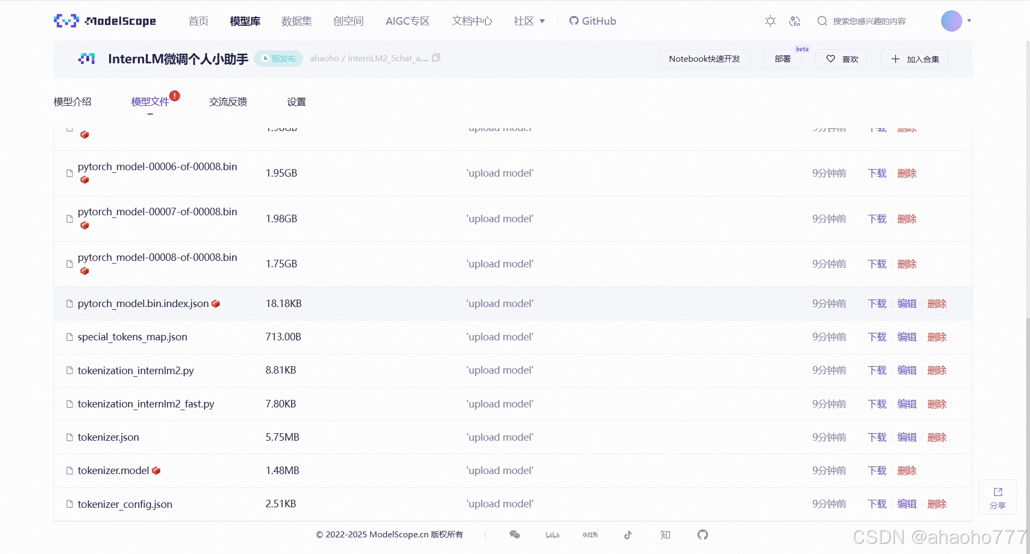
Task: Open tokenizer.model file name
Action: tap(113, 470)
